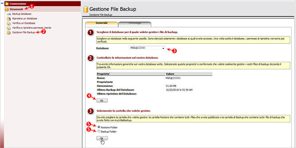Click the yellow Gestione File Backup header icon
Viewport: 296px width, 148px height.
(x=86, y=9)
